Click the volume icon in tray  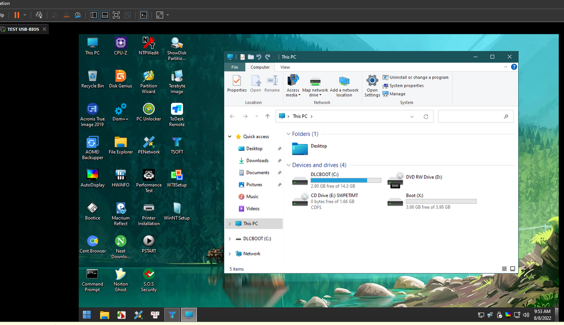tap(525, 315)
